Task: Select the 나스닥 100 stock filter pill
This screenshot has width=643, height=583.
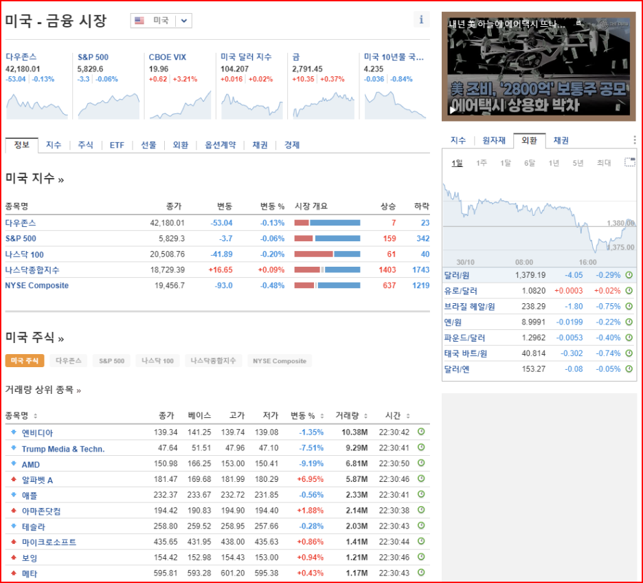Action: [157, 361]
